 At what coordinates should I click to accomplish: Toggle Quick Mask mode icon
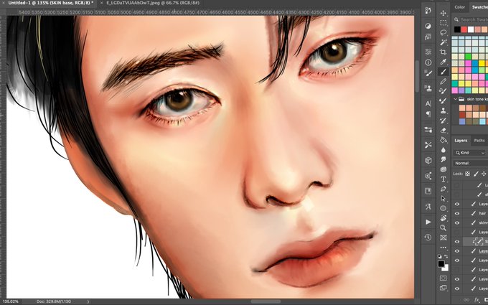click(x=444, y=278)
